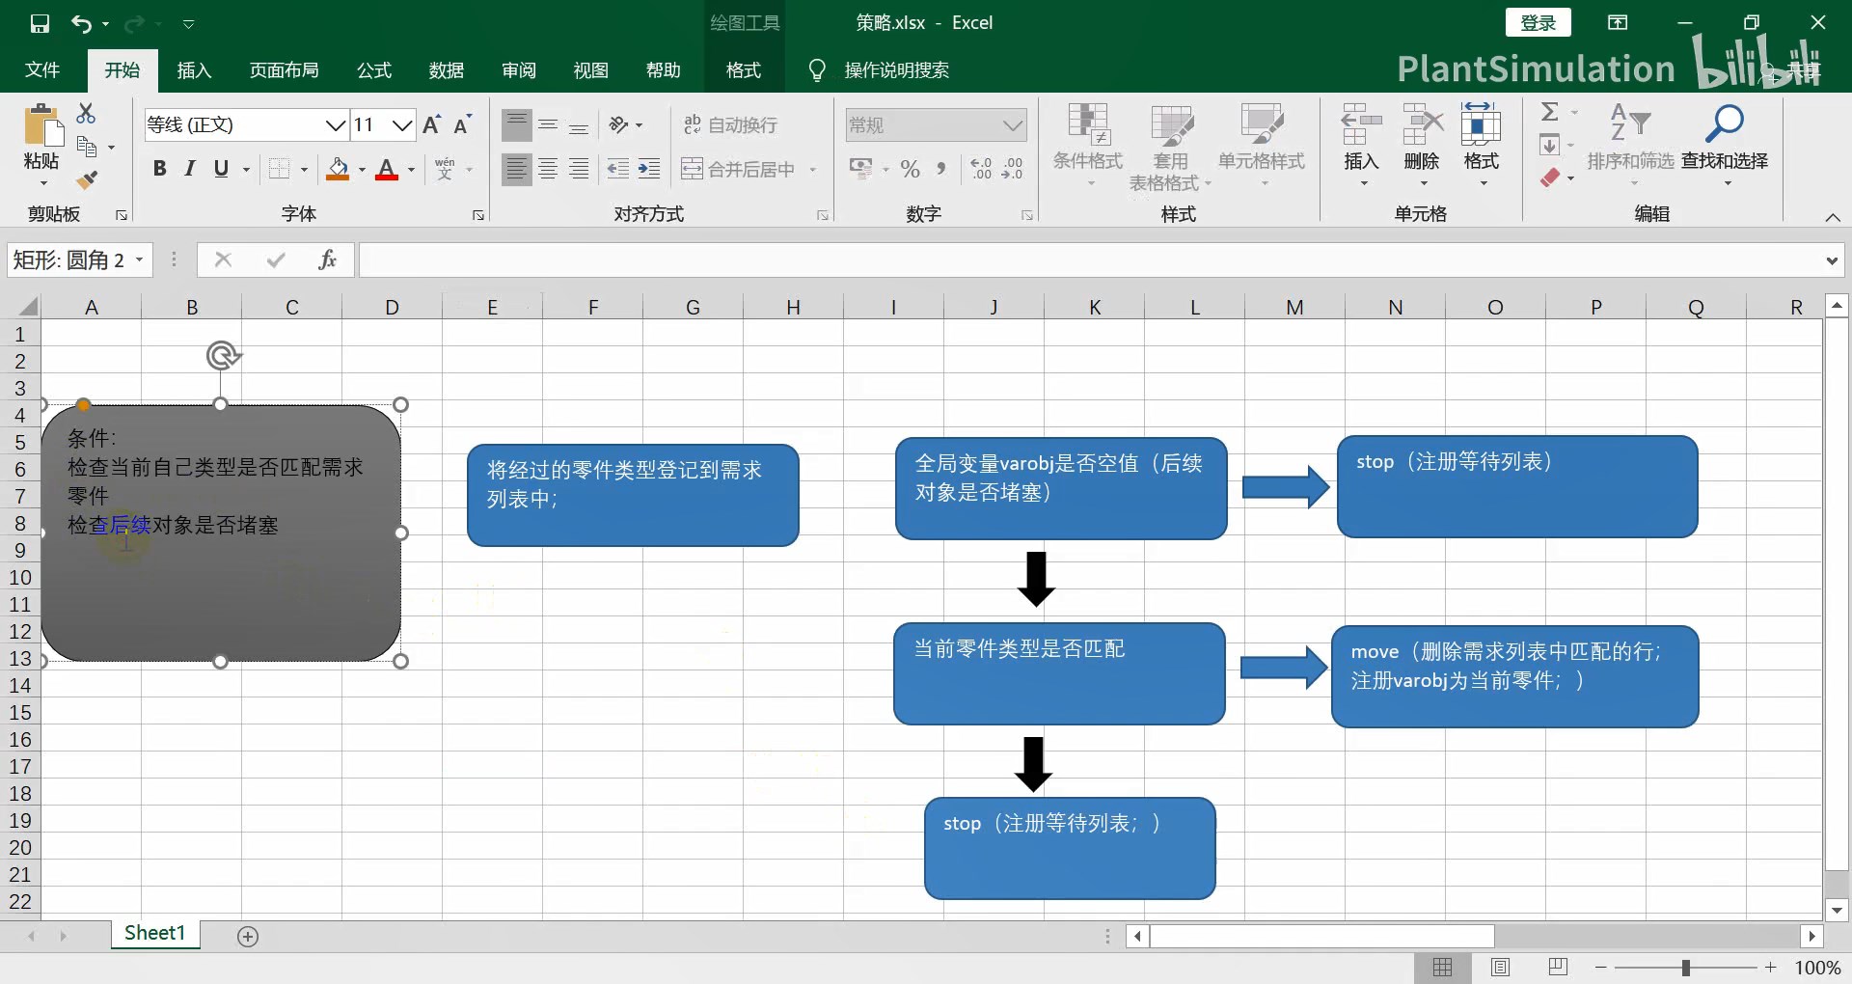Viewport: 1852px width, 984px height.
Task: Click the rotation handle of the shape
Action: tap(222, 356)
